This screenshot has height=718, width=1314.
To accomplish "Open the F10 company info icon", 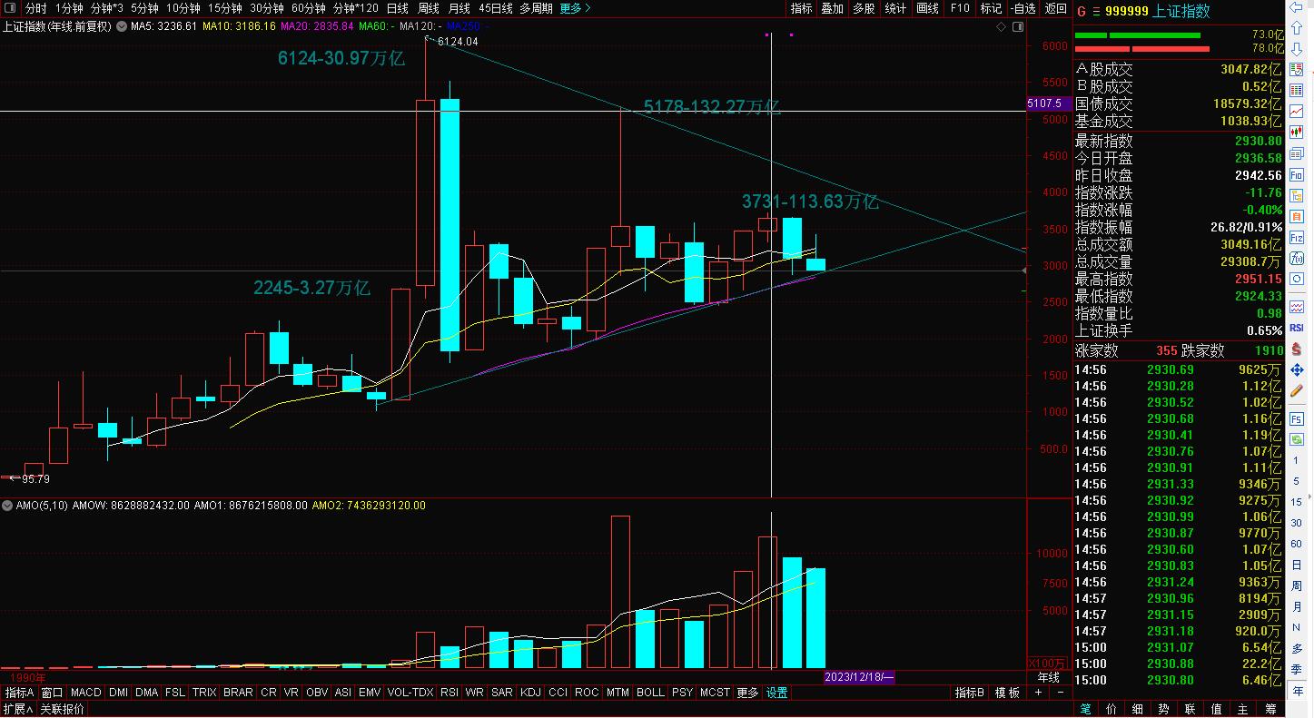I will click(1296, 173).
